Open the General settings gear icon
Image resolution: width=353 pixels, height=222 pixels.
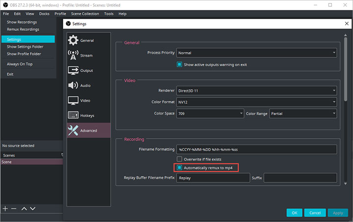coord(73,40)
